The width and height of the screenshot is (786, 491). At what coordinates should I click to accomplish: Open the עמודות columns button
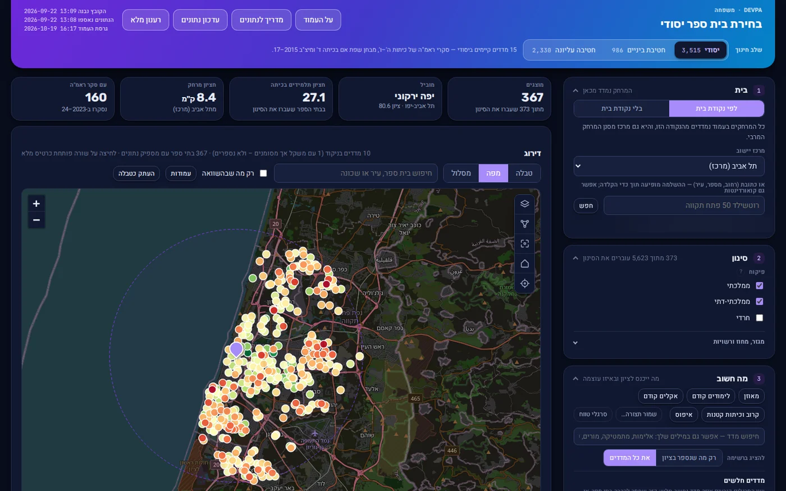click(x=181, y=173)
